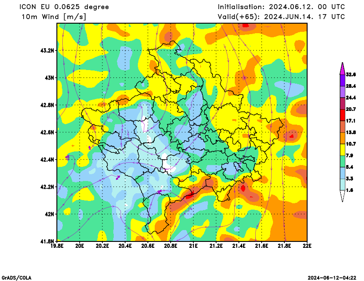Click the 10.7 legend value
This screenshot has width=364, height=281.
tap(351, 144)
